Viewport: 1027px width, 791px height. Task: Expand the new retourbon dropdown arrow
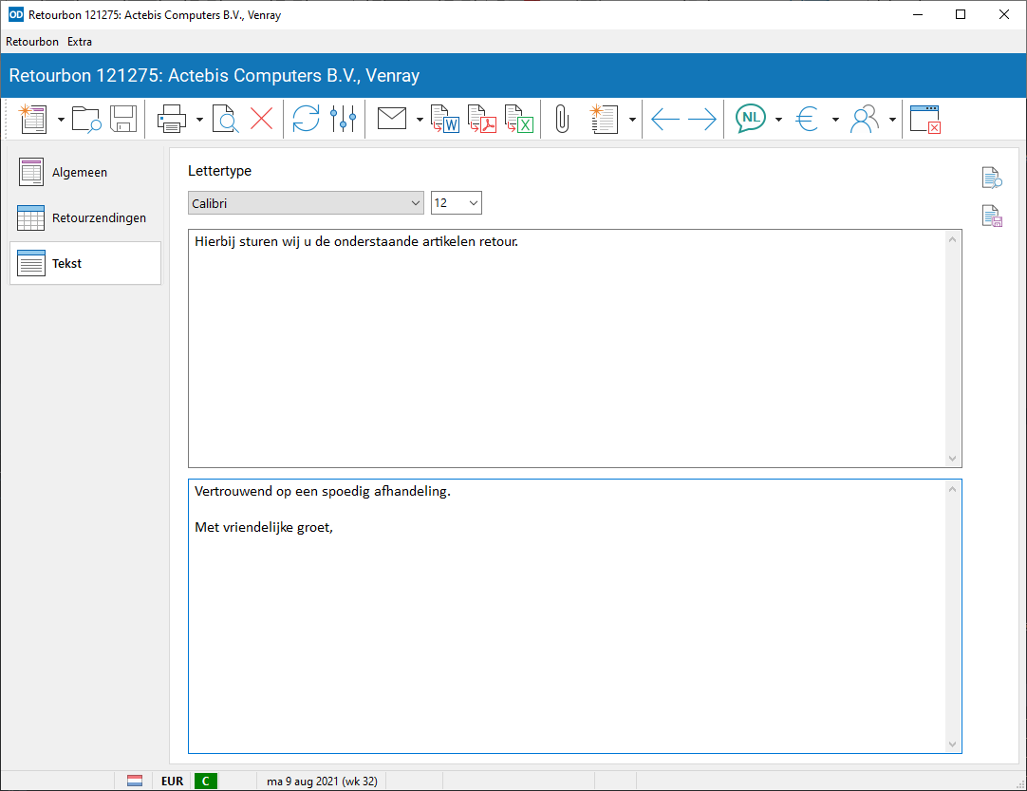(61, 120)
